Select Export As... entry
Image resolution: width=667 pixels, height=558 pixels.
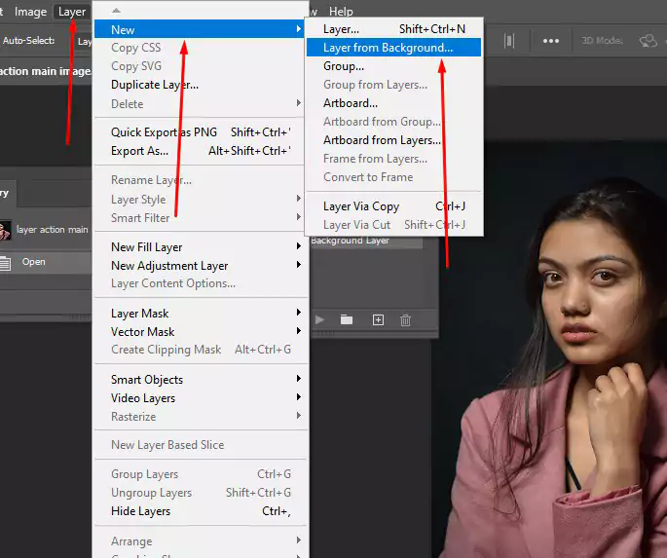point(199,151)
